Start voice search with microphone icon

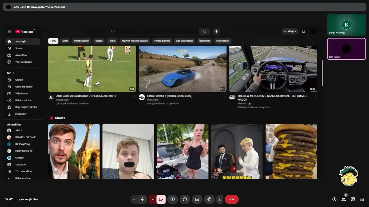point(216,31)
